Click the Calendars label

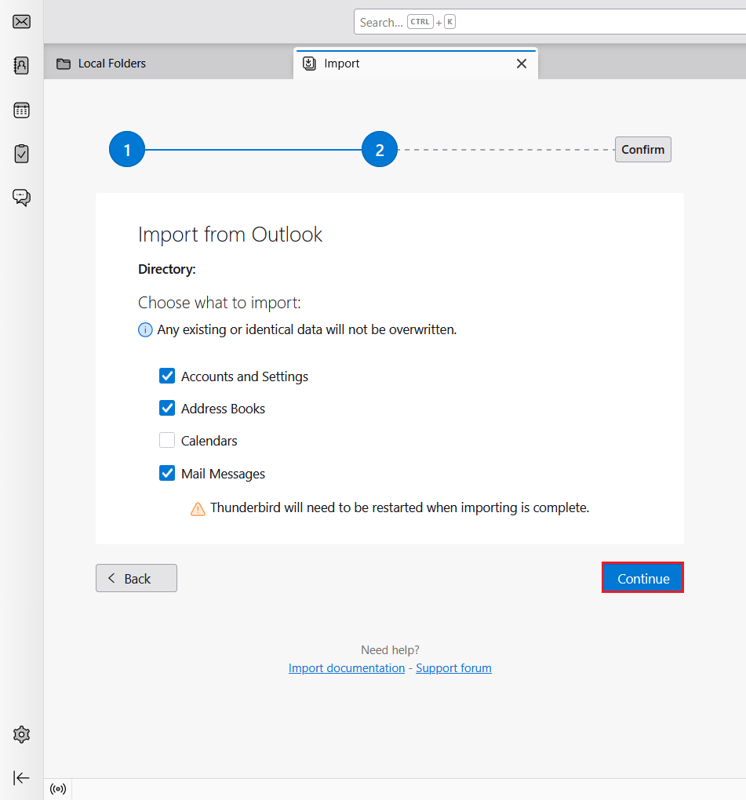point(209,441)
